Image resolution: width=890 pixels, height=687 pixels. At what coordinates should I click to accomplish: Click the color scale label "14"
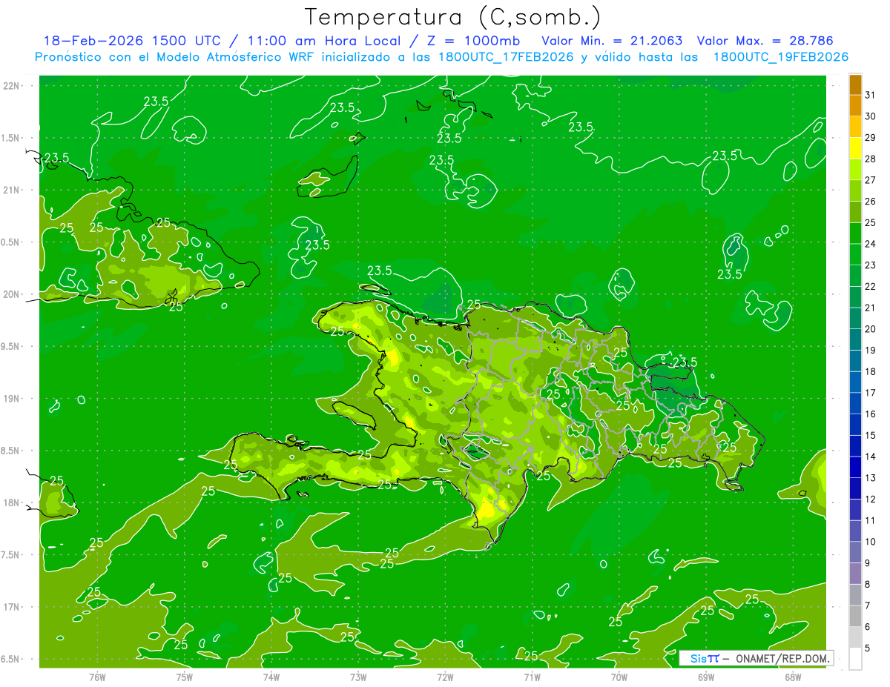click(871, 457)
